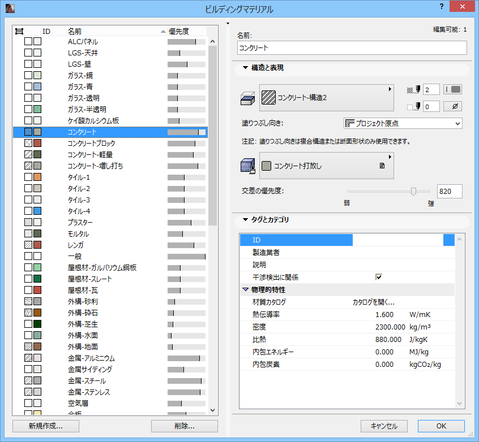Click the surface swatch of 屋根材-スレート

pyautogui.click(x=37, y=279)
